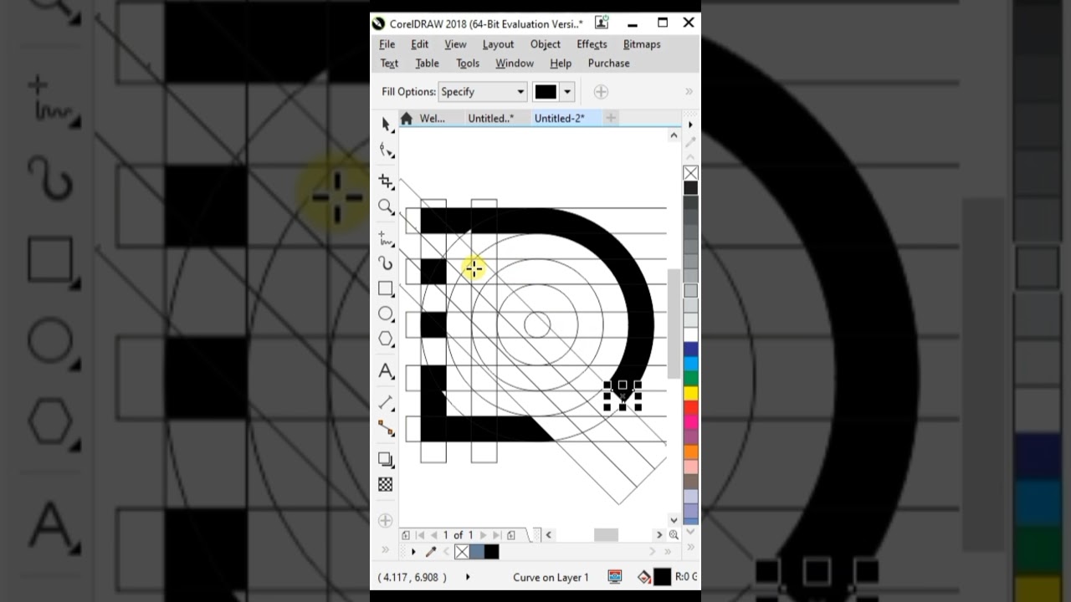
Task: Select the Ellipse tool
Action: click(x=386, y=314)
